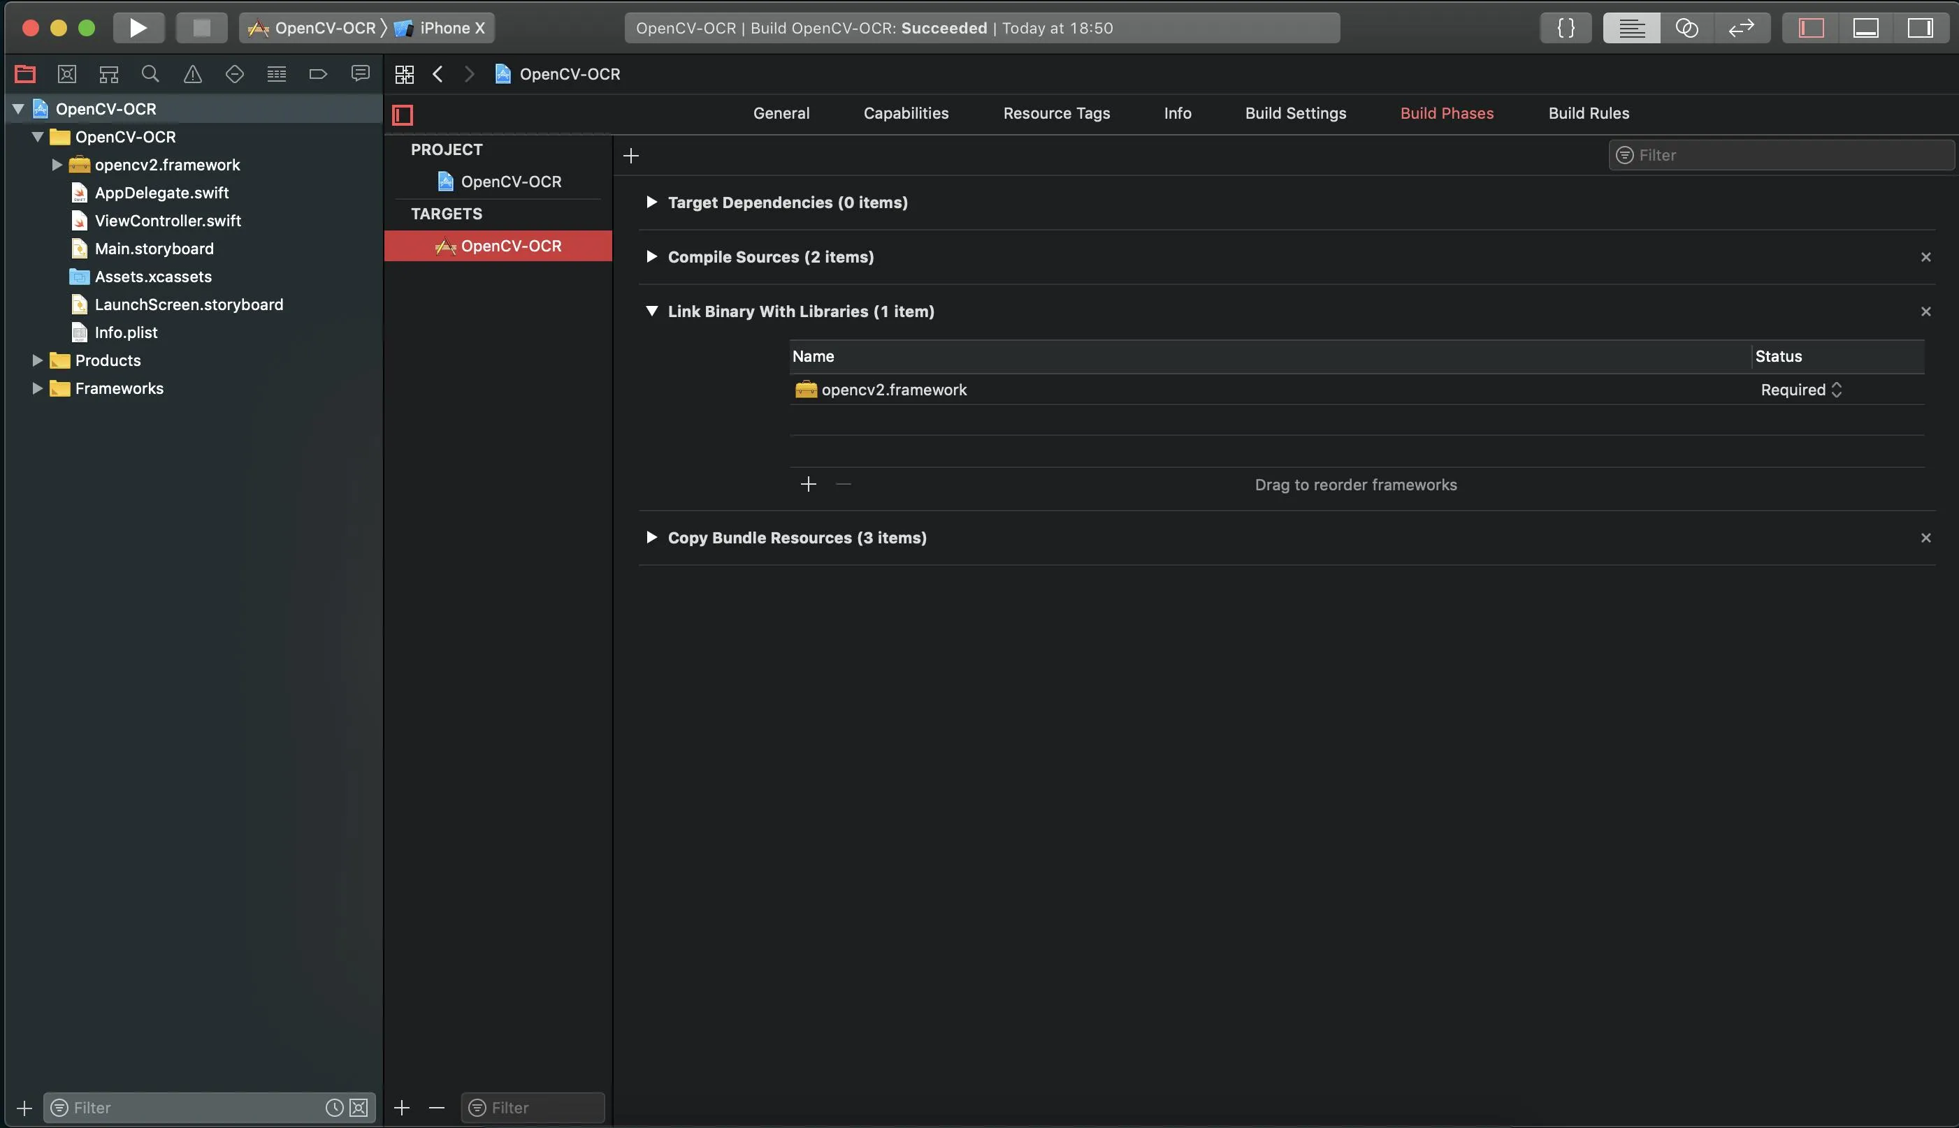Switch to the Assistant editor

(1686, 28)
